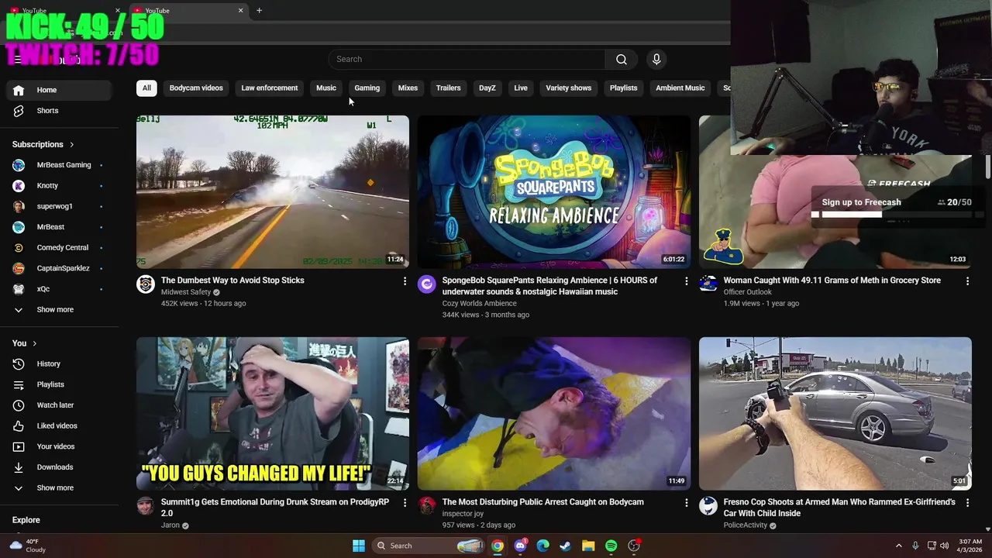Open more options for Woman Caught video
Screen dimensions: 992x558
(x=967, y=281)
